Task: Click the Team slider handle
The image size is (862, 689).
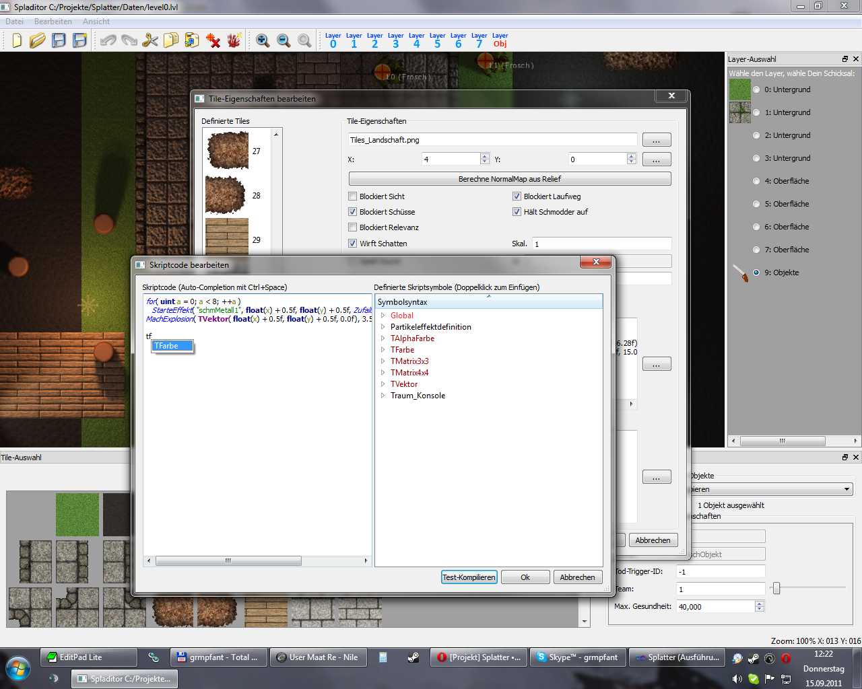Action: pyautogui.click(x=776, y=589)
